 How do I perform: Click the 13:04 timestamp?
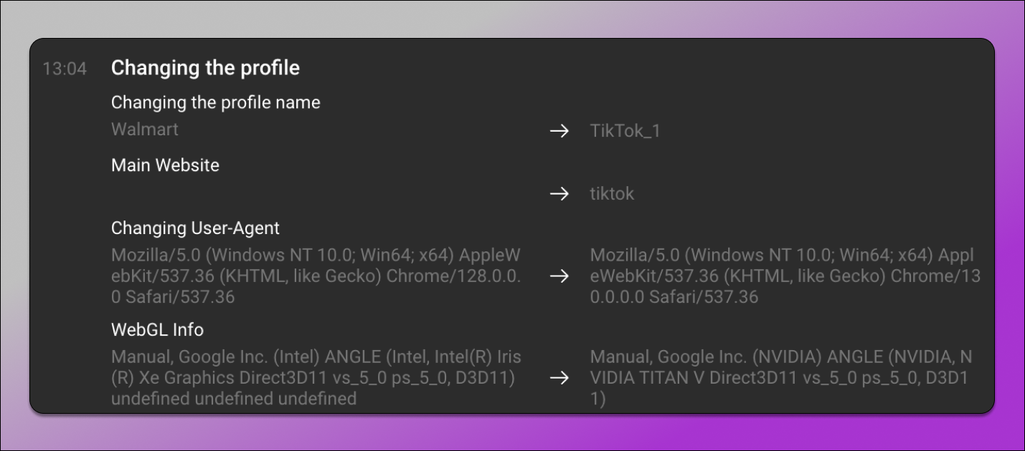(65, 69)
